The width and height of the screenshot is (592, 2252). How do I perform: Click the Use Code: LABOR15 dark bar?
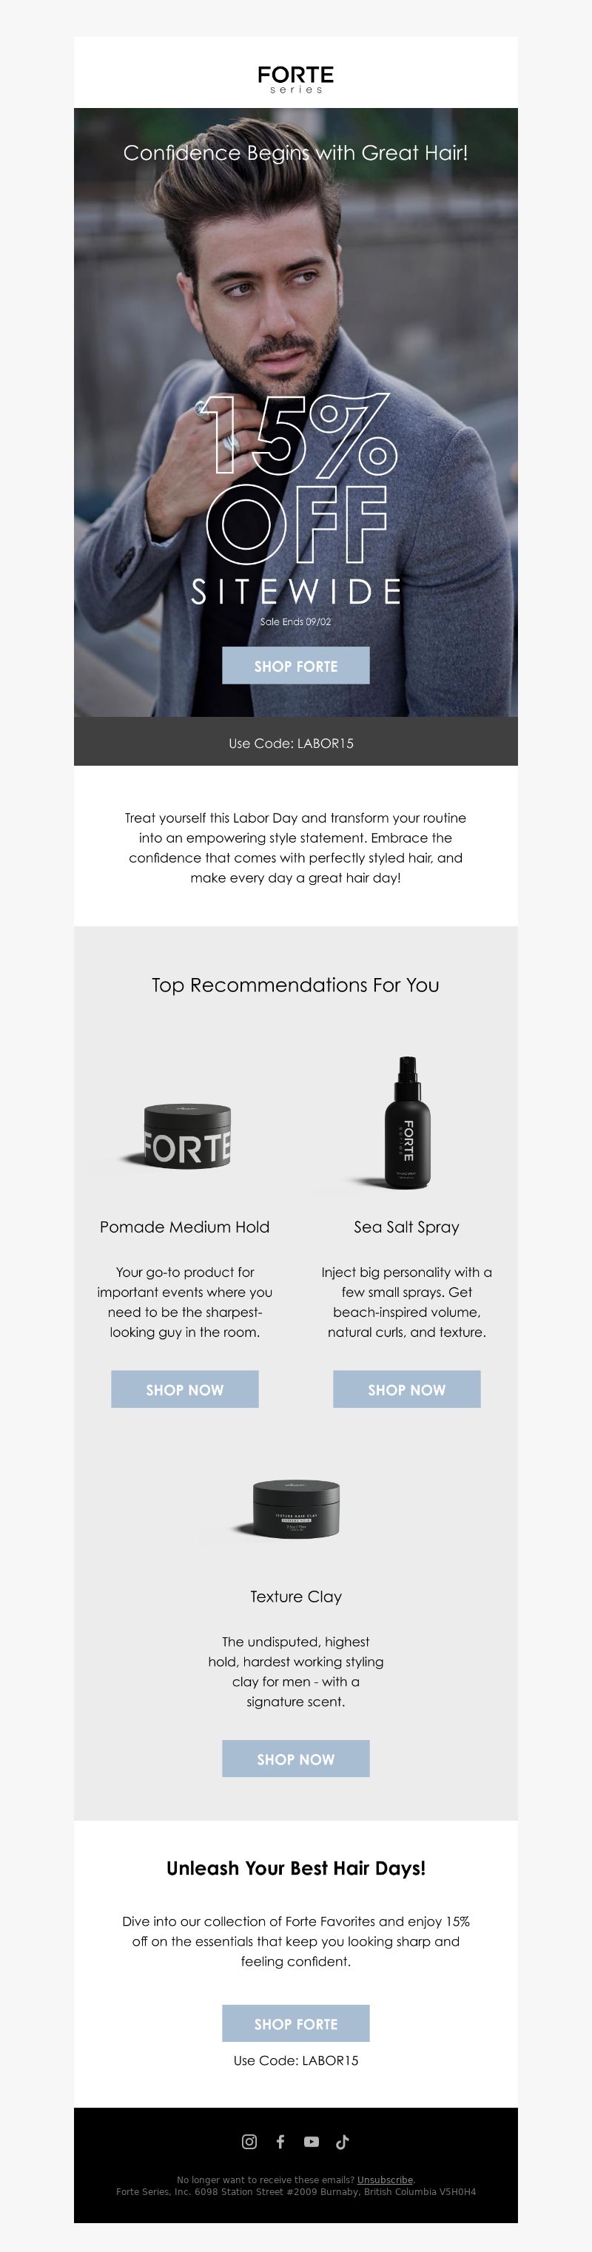coord(295,741)
